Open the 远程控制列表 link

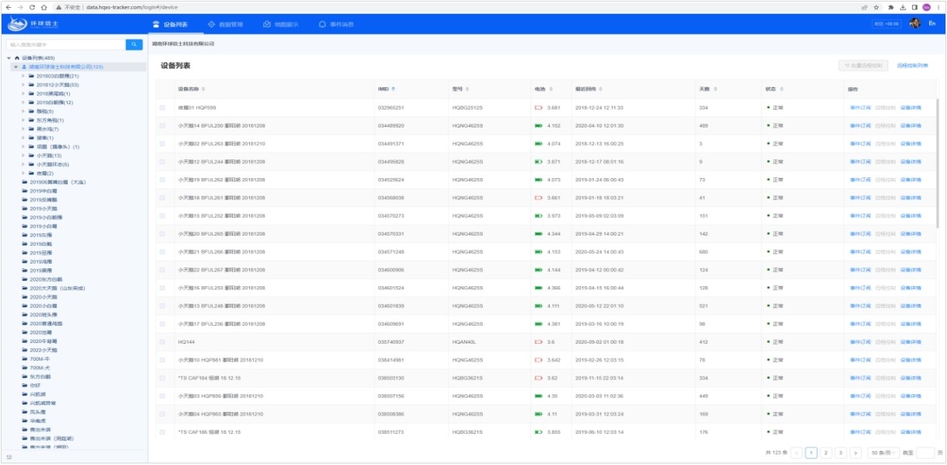point(912,66)
